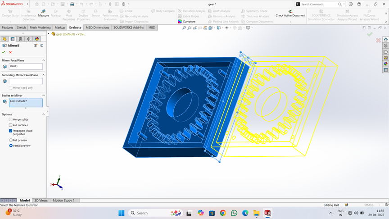The width and height of the screenshot is (389, 219).
Task: Collapse Options section
Action: tap(43, 114)
